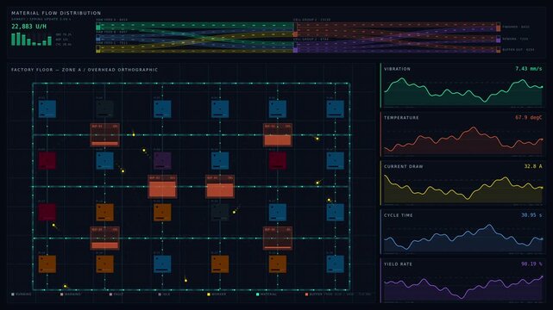Viewport: 553px width, 310px height.
Task: Open the full orange buffer below purple machine
Action: pyautogui.click(x=162, y=187)
